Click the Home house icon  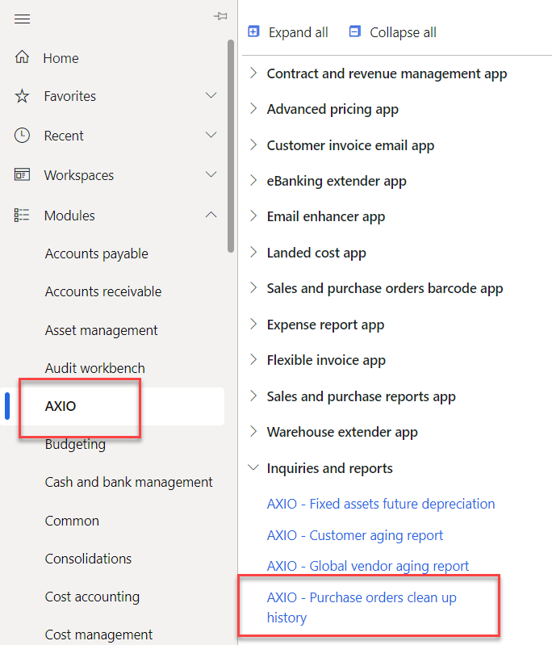[x=22, y=57]
